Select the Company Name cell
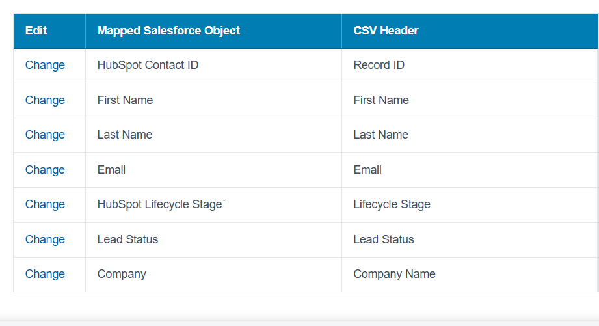Screen dimensions: 599x326 [x=394, y=274]
